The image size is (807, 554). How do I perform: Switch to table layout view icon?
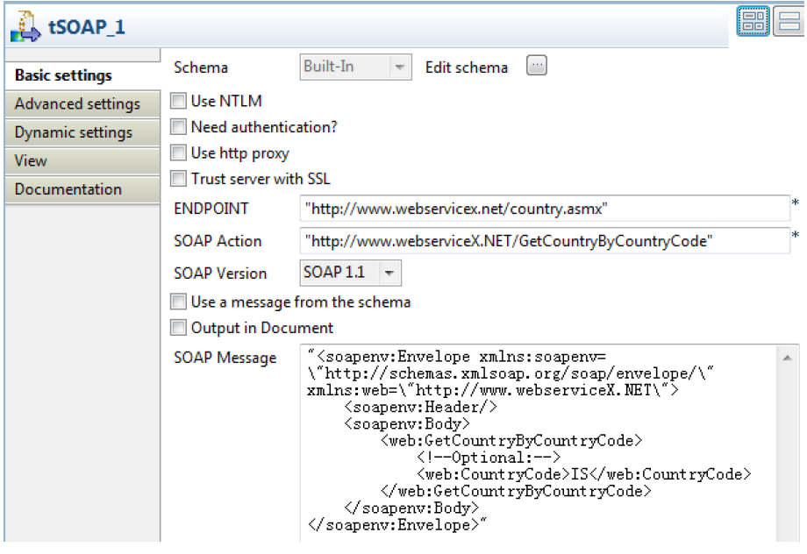753,22
